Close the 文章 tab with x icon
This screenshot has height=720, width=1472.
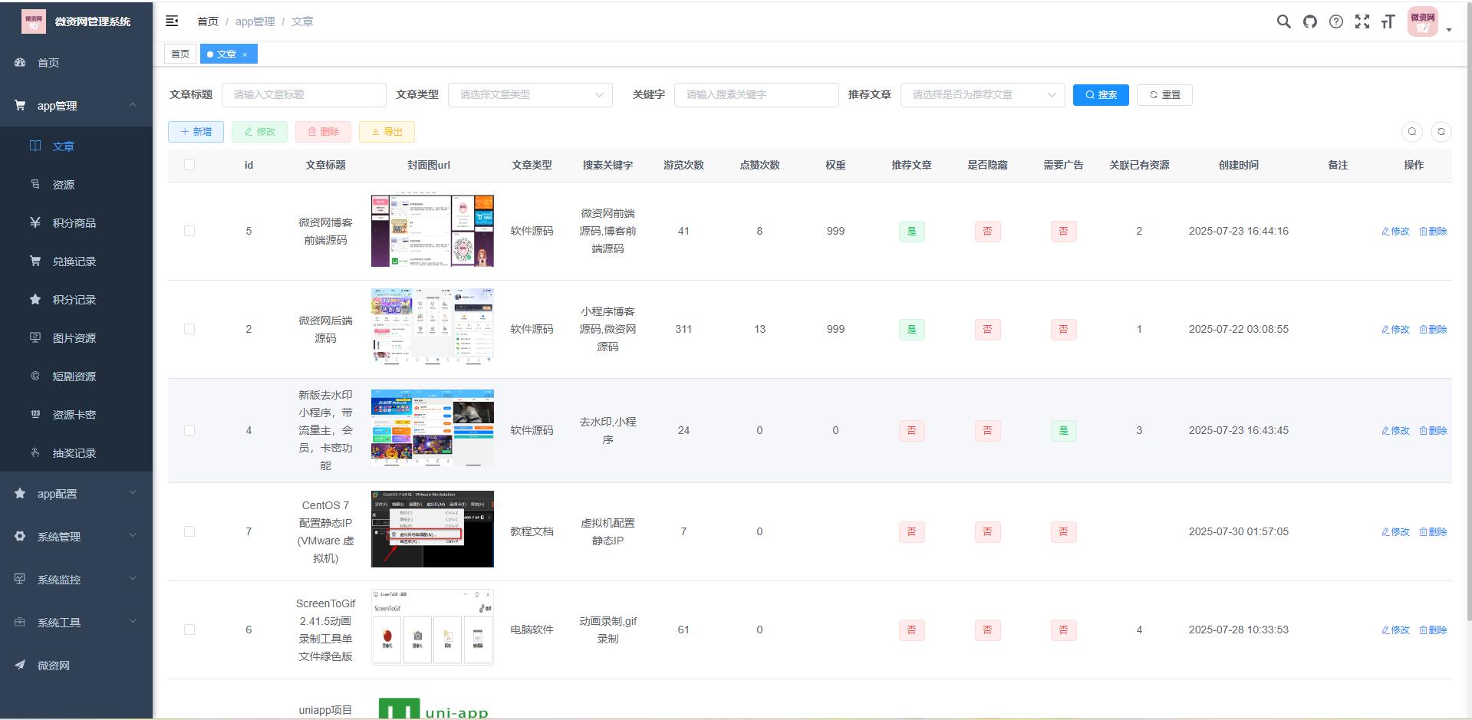point(245,54)
